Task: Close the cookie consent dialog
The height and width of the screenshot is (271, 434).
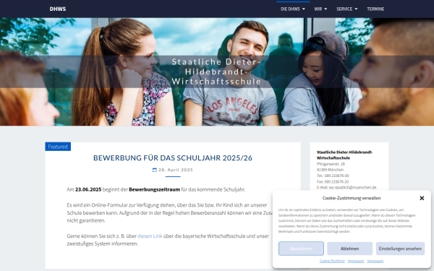Action: click(x=422, y=198)
